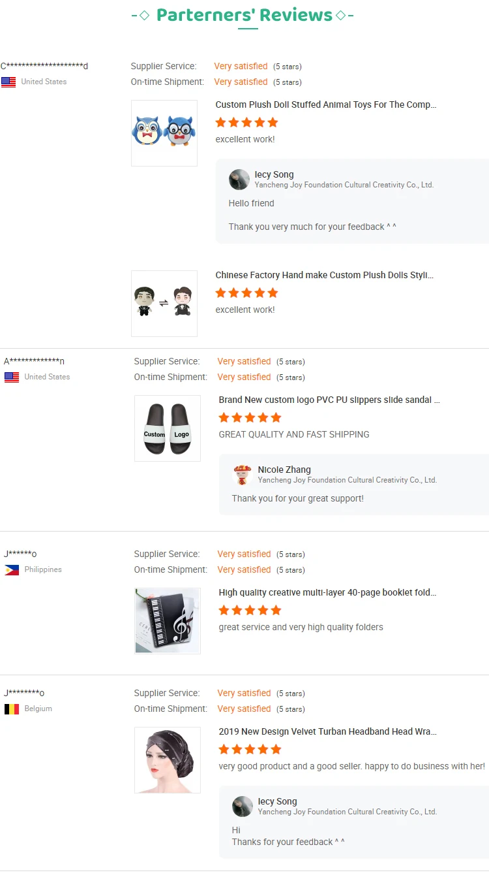The height and width of the screenshot is (879, 489).
Task: Open Chinese Factory Hand make Custom Plush link
Action: click(325, 275)
